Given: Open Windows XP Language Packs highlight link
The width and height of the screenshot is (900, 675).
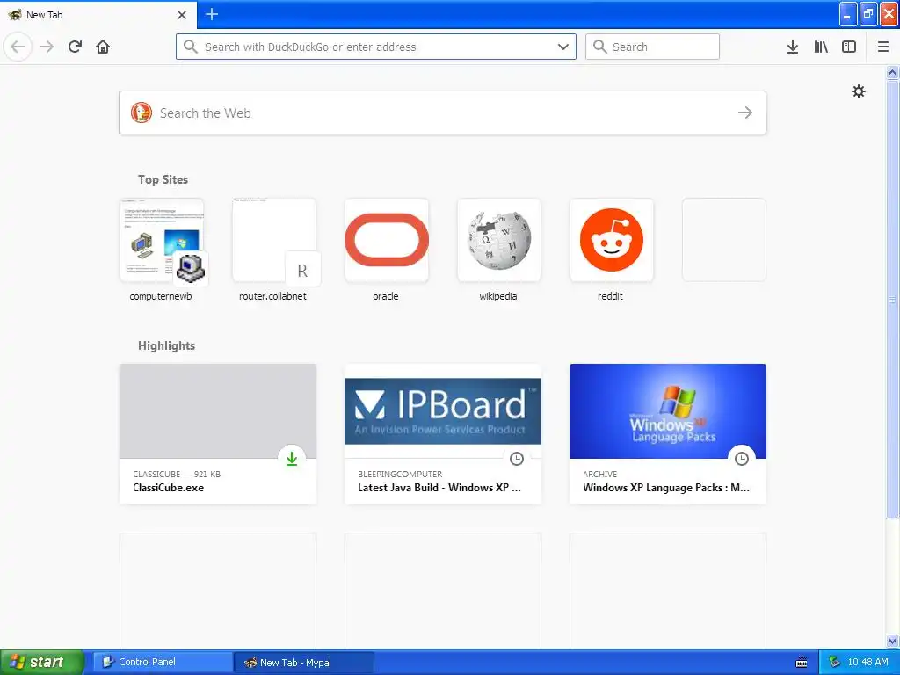Looking at the screenshot, I should pyautogui.click(x=666, y=487).
